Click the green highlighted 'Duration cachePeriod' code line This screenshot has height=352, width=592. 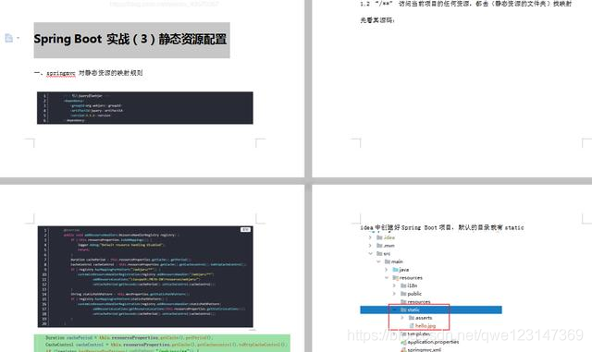tap(129, 337)
